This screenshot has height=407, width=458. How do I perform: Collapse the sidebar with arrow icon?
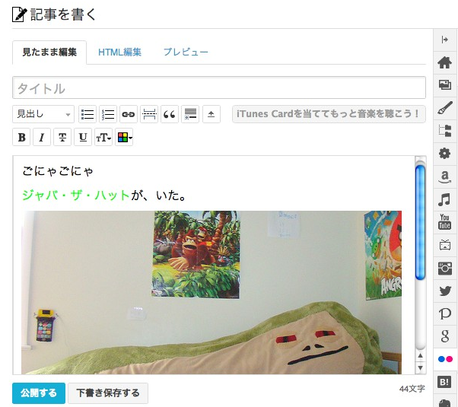pos(445,40)
